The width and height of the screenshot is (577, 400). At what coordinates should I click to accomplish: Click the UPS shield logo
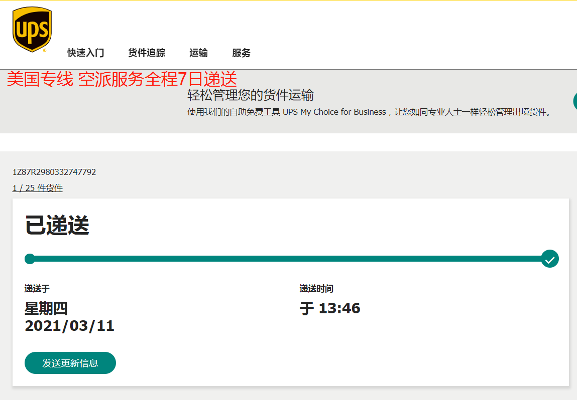[x=32, y=30]
